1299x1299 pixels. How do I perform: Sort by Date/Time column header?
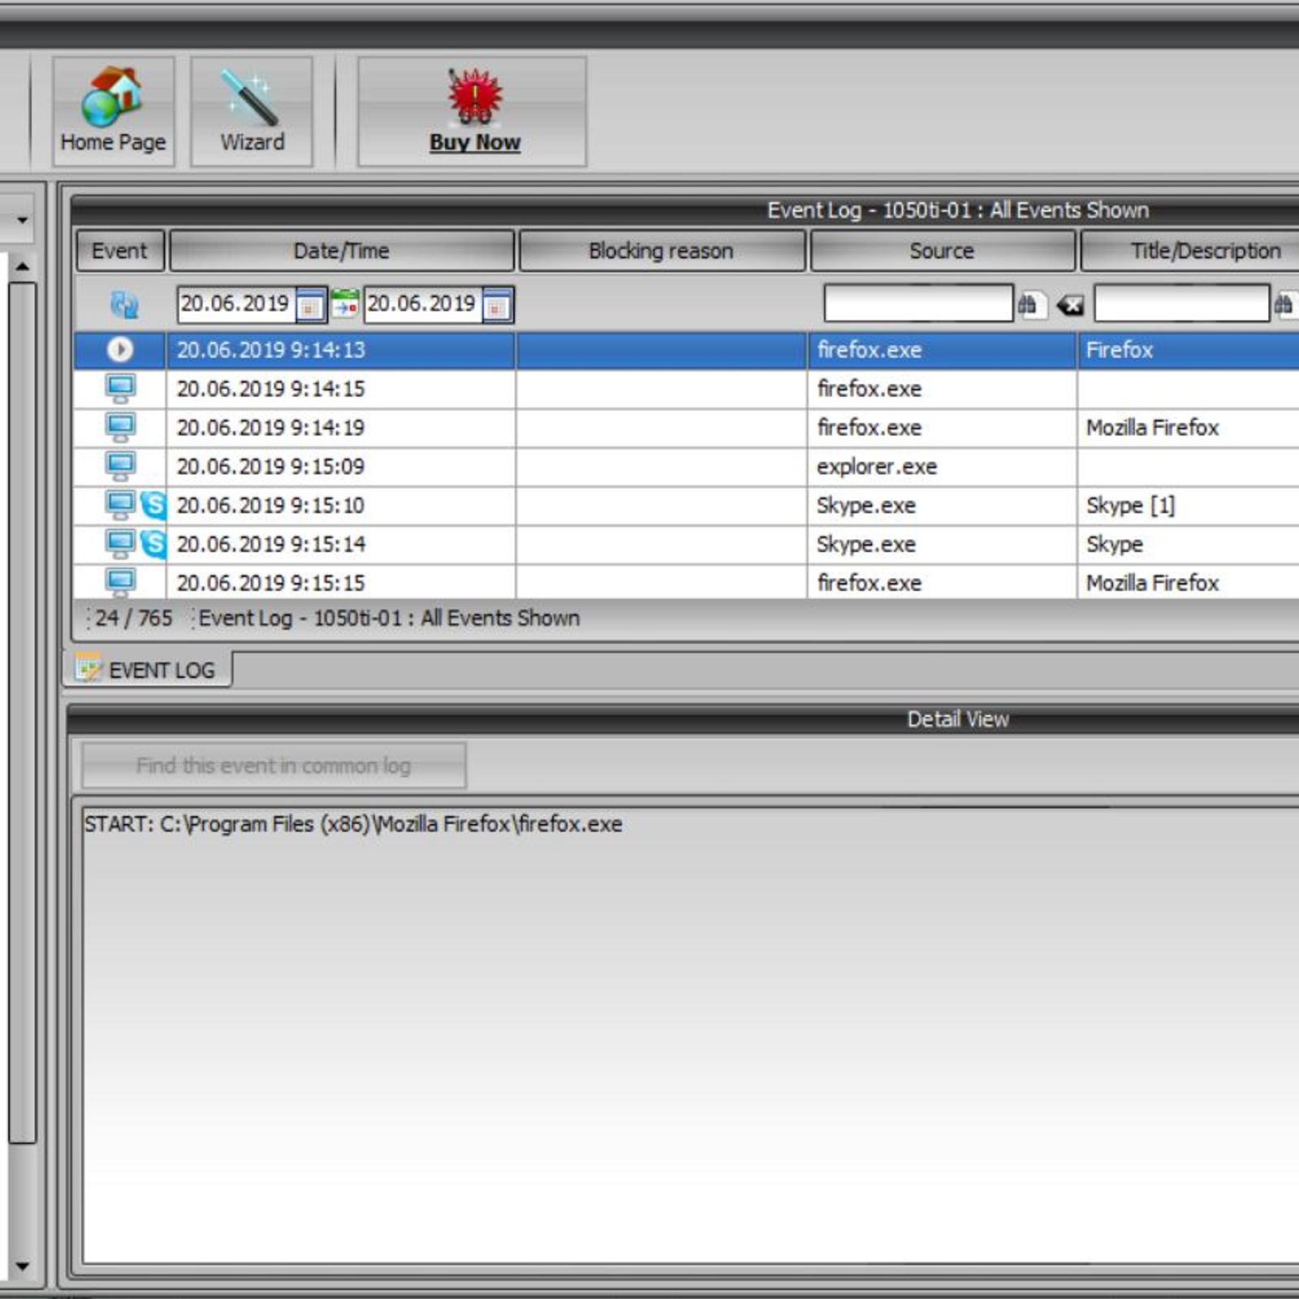[342, 251]
